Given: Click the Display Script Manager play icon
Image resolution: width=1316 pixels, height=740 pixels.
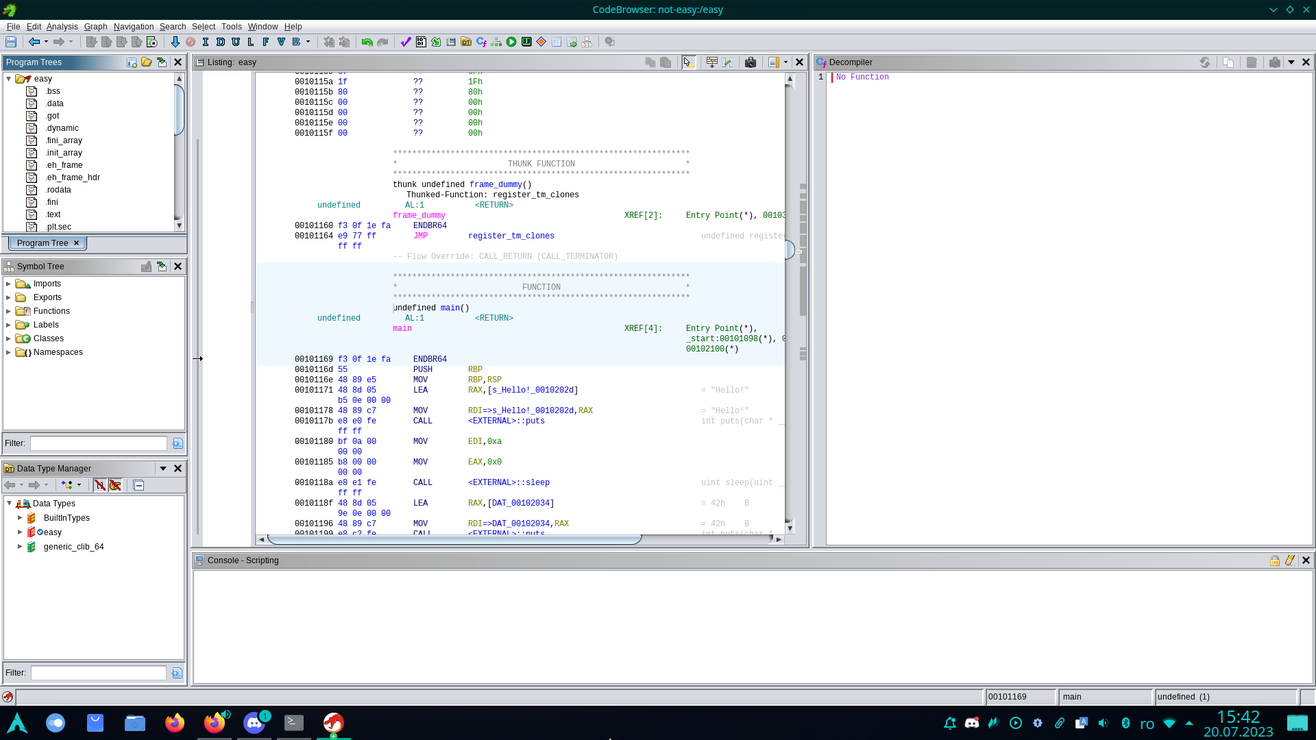Looking at the screenshot, I should (x=511, y=42).
